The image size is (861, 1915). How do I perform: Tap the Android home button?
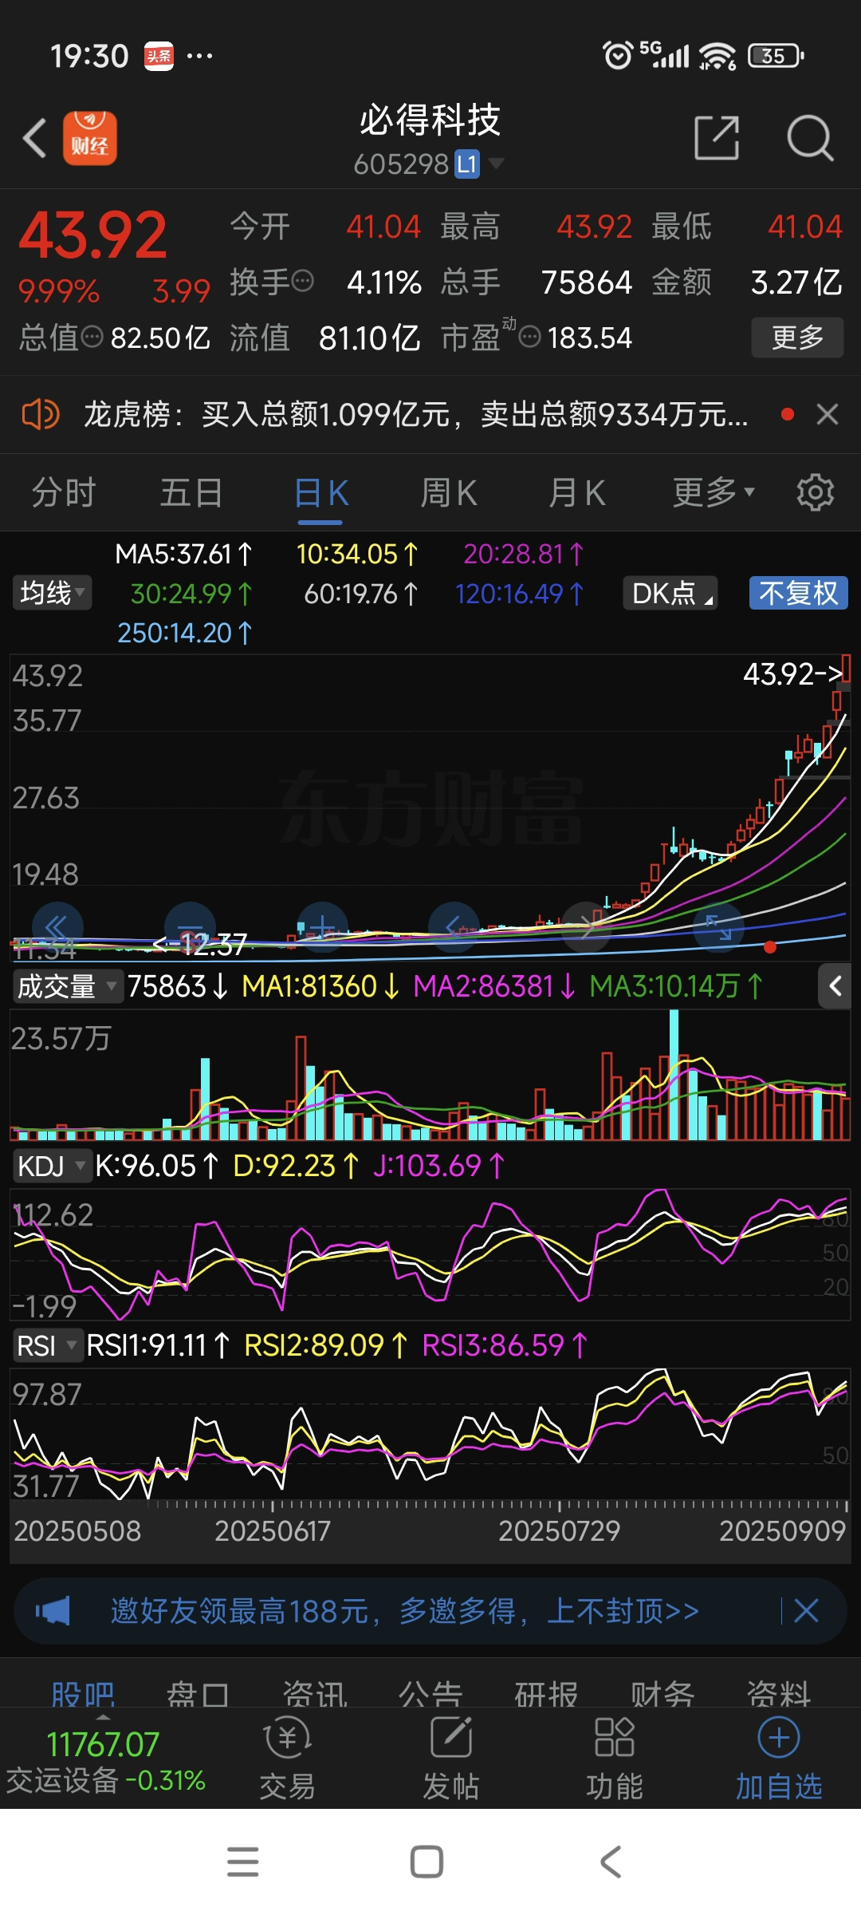427,1862
